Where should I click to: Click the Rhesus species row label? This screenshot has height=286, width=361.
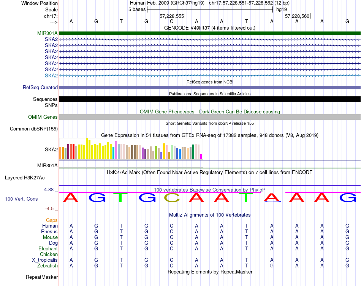point(49,231)
